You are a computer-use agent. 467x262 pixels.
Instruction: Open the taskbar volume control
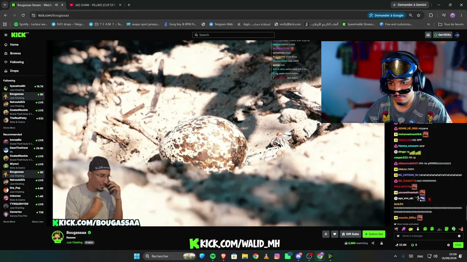coord(435,256)
